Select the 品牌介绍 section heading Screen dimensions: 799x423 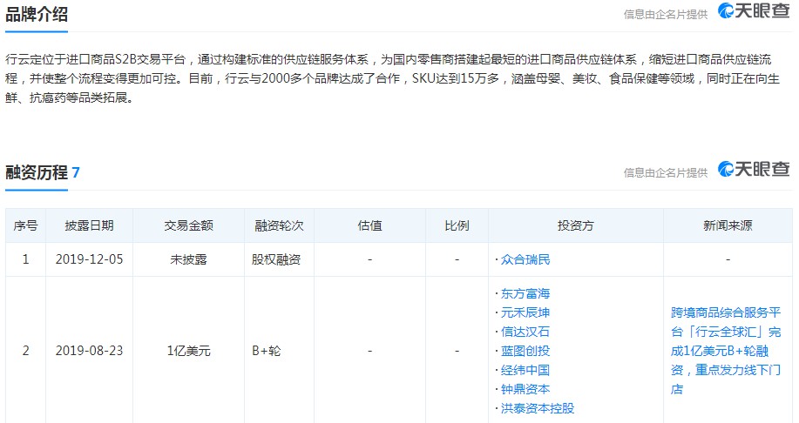(x=37, y=14)
